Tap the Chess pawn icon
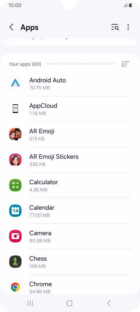The width and height of the screenshot is (140, 312). click(15, 262)
